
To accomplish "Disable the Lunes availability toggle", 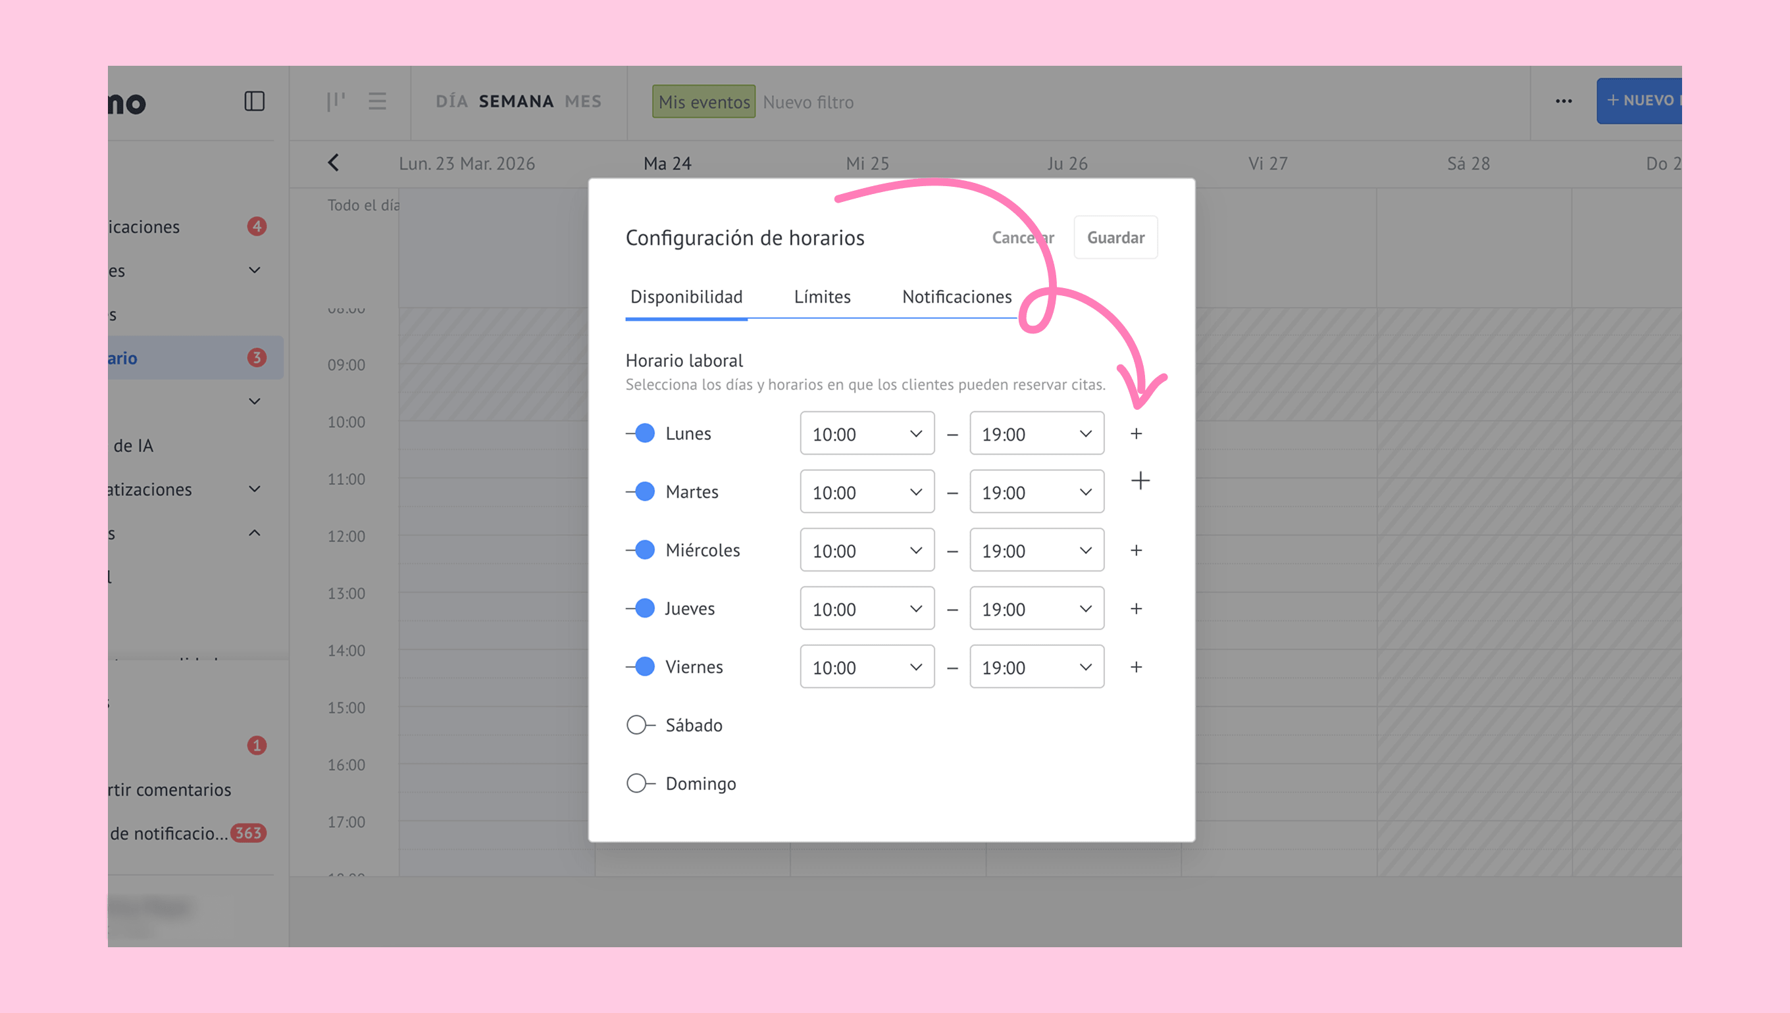I will click(641, 433).
